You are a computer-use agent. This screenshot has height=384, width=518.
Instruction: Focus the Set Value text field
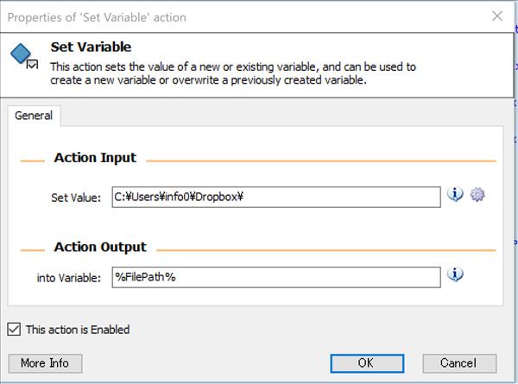click(x=276, y=197)
